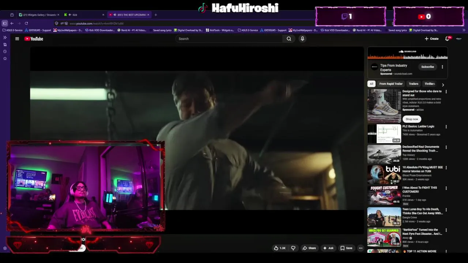The image size is (468, 263).
Task: Open the sidebar bookmarks star icon
Action: (5, 58)
